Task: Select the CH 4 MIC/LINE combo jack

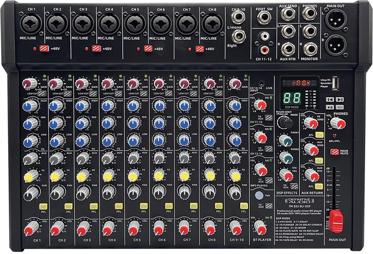Action: coord(109,24)
